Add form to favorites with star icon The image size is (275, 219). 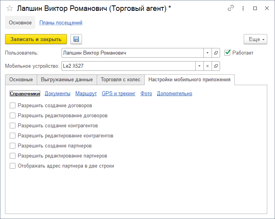coord(10,8)
